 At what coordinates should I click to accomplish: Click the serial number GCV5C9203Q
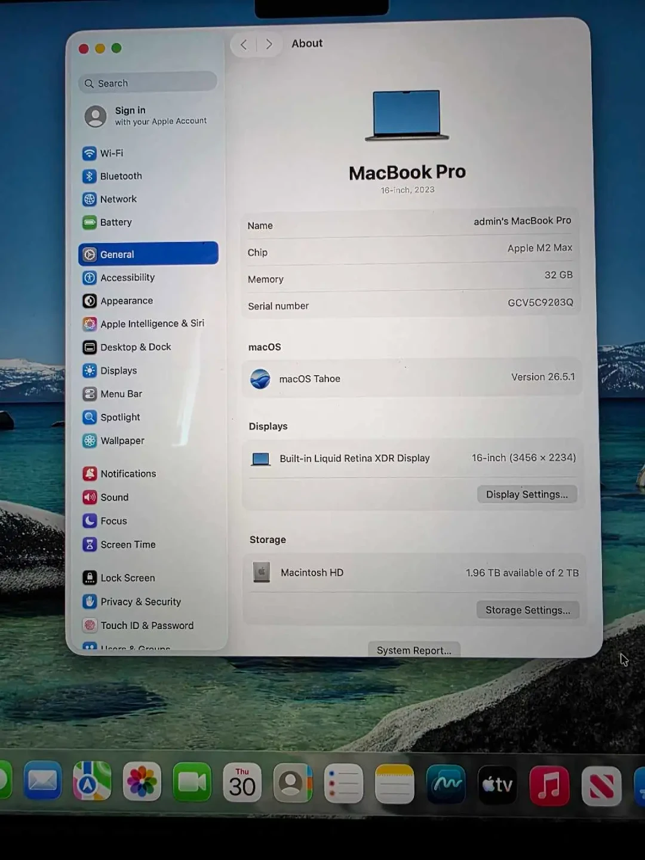pyautogui.click(x=540, y=303)
